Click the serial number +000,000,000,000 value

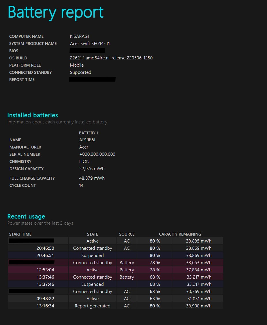tap(97, 154)
